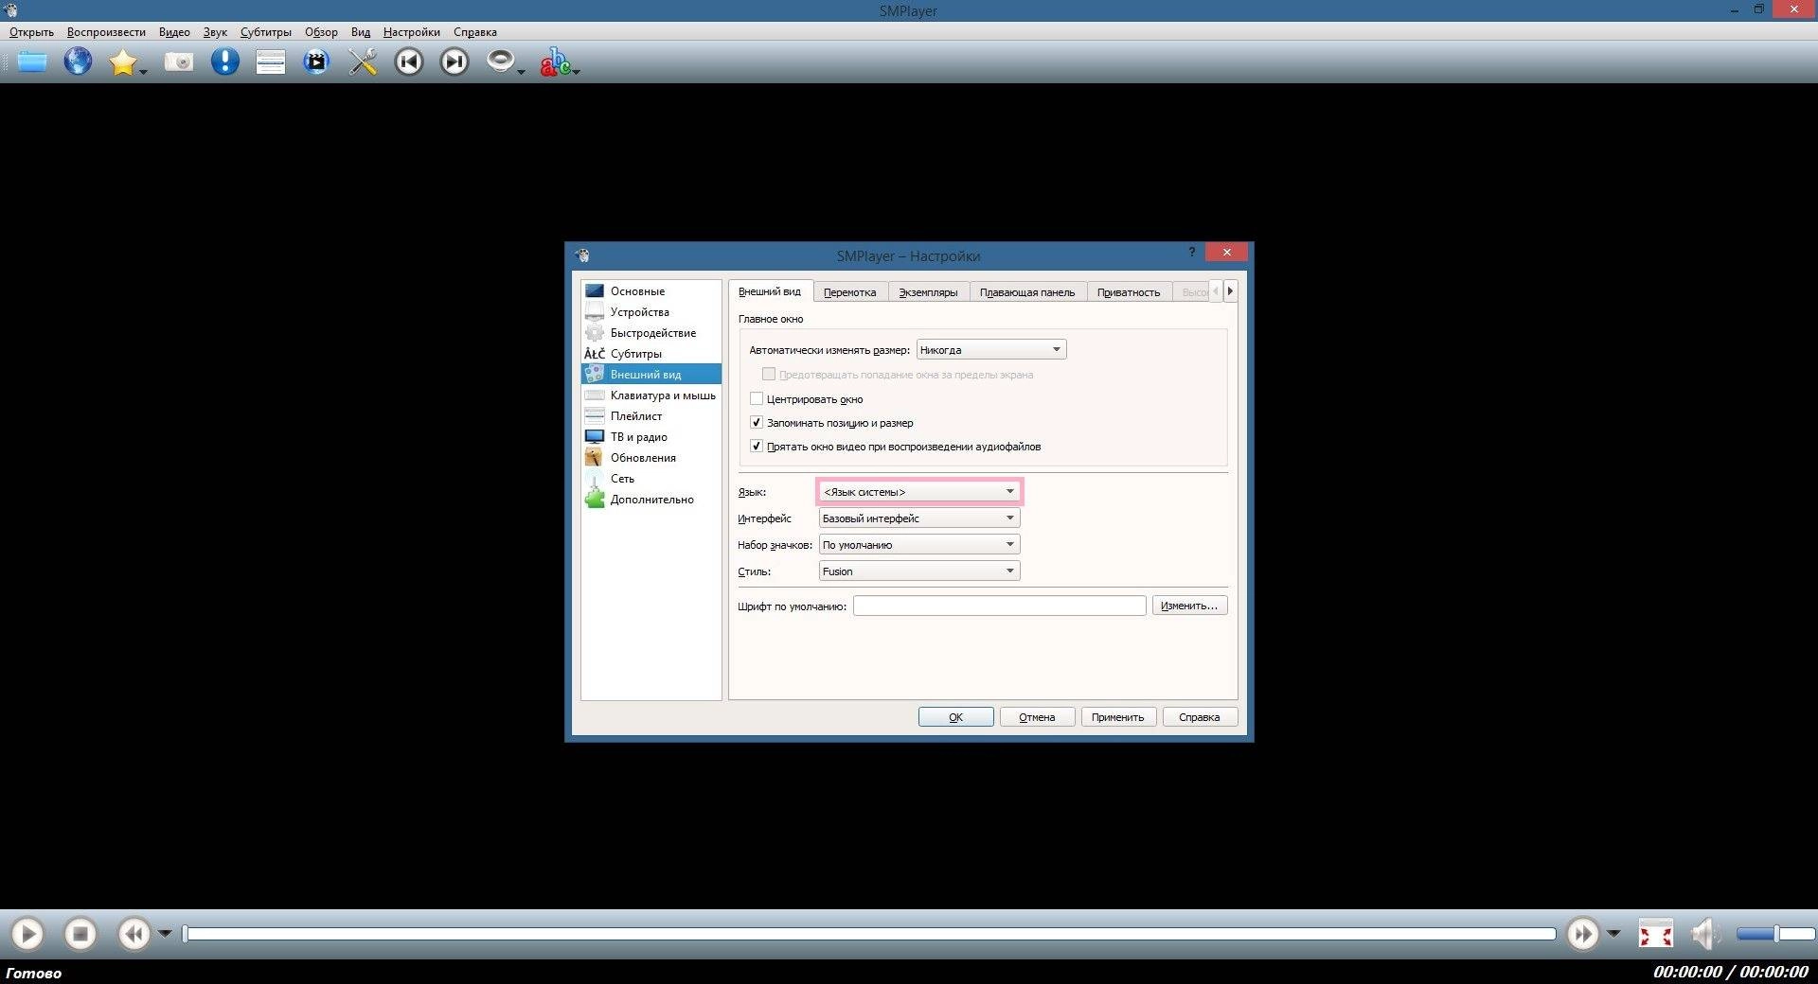Open the playlist toolbar icon

coord(271,62)
